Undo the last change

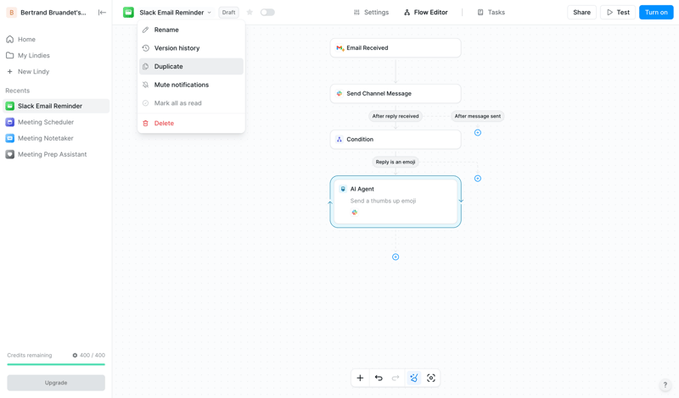click(379, 379)
